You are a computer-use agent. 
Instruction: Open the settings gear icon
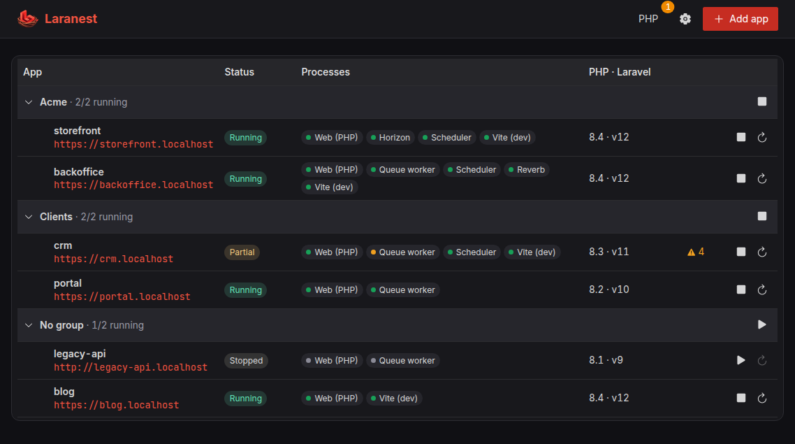[685, 19]
